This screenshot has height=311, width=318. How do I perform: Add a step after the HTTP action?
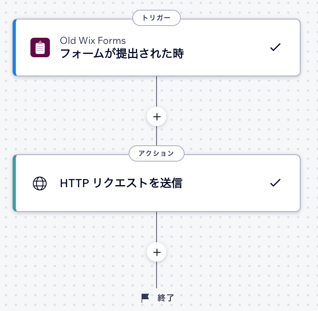(157, 252)
